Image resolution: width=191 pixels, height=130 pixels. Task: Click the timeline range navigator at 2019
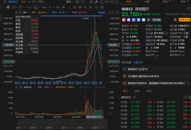[x=80, y=128]
